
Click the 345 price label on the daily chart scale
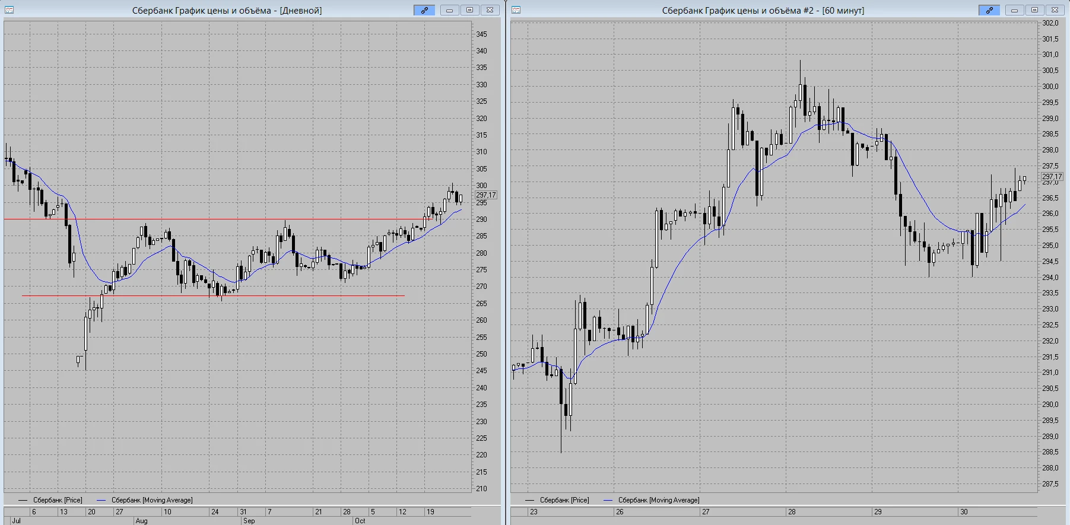point(481,34)
